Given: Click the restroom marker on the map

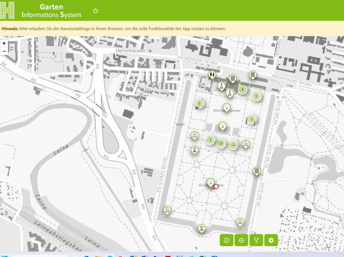Looking at the screenshot, I should tap(212, 74).
